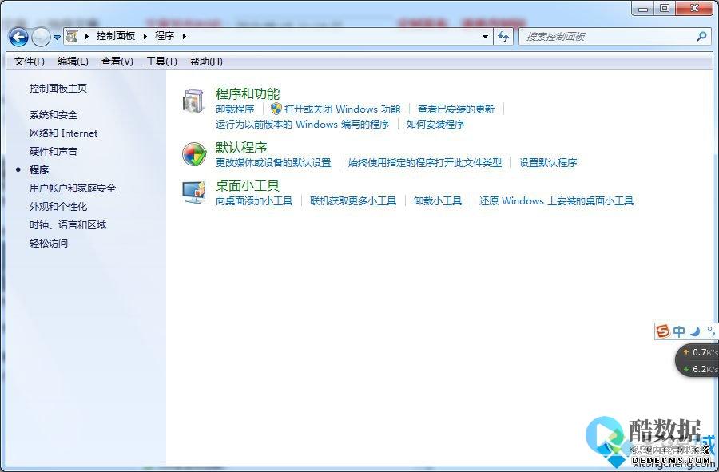This screenshot has height=472, width=719.
Task: Click the search magnifier icon
Action: (701, 36)
